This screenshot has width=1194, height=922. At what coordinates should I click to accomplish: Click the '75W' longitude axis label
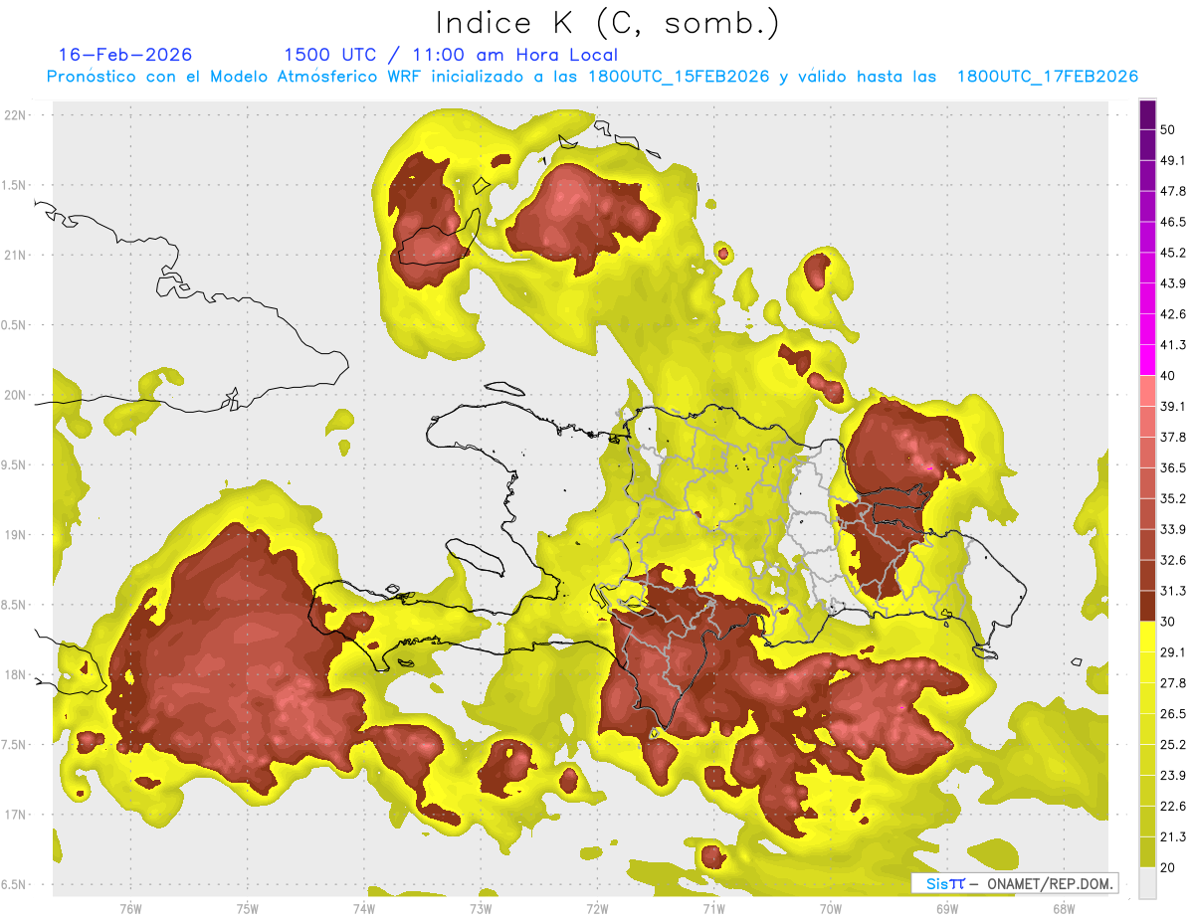[x=248, y=909]
